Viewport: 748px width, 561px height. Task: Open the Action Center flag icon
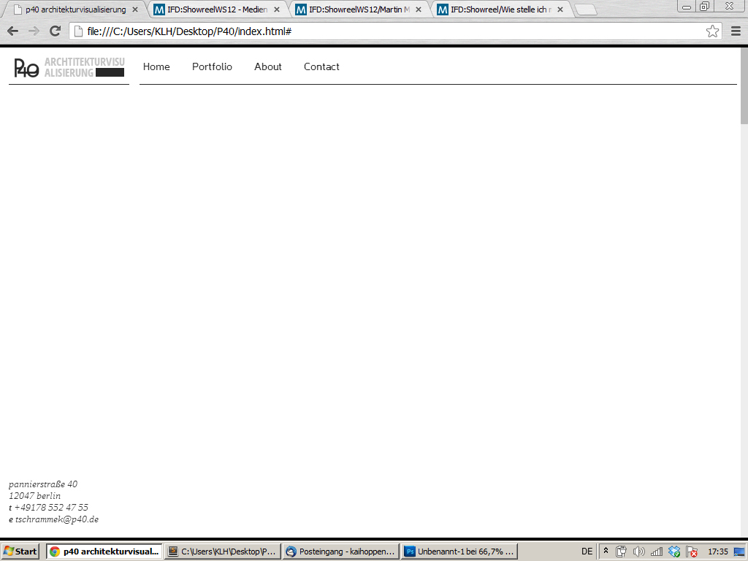tap(692, 552)
